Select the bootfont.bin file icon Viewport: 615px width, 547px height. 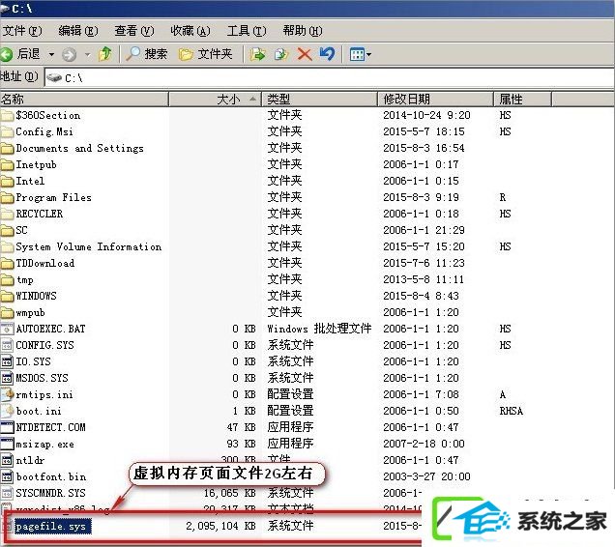[7, 476]
